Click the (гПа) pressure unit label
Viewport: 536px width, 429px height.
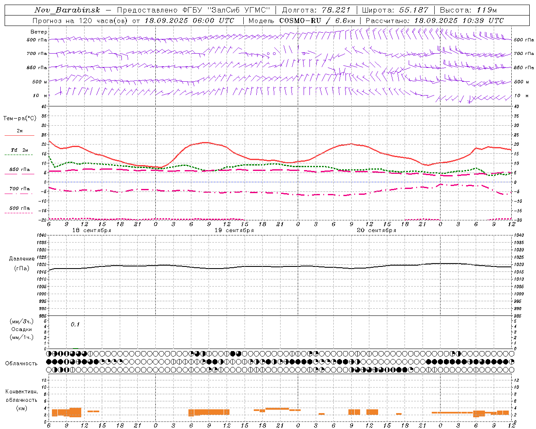(22, 268)
